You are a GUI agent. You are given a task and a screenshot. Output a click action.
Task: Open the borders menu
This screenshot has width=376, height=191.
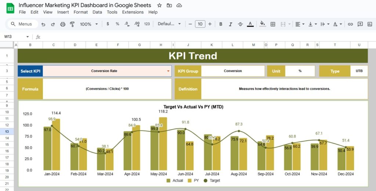coord(273,24)
